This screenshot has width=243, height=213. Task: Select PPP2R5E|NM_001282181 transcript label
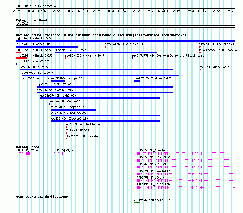coord(153,164)
